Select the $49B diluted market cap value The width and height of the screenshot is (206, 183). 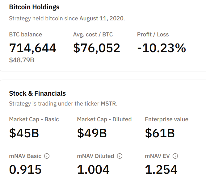click(92, 133)
